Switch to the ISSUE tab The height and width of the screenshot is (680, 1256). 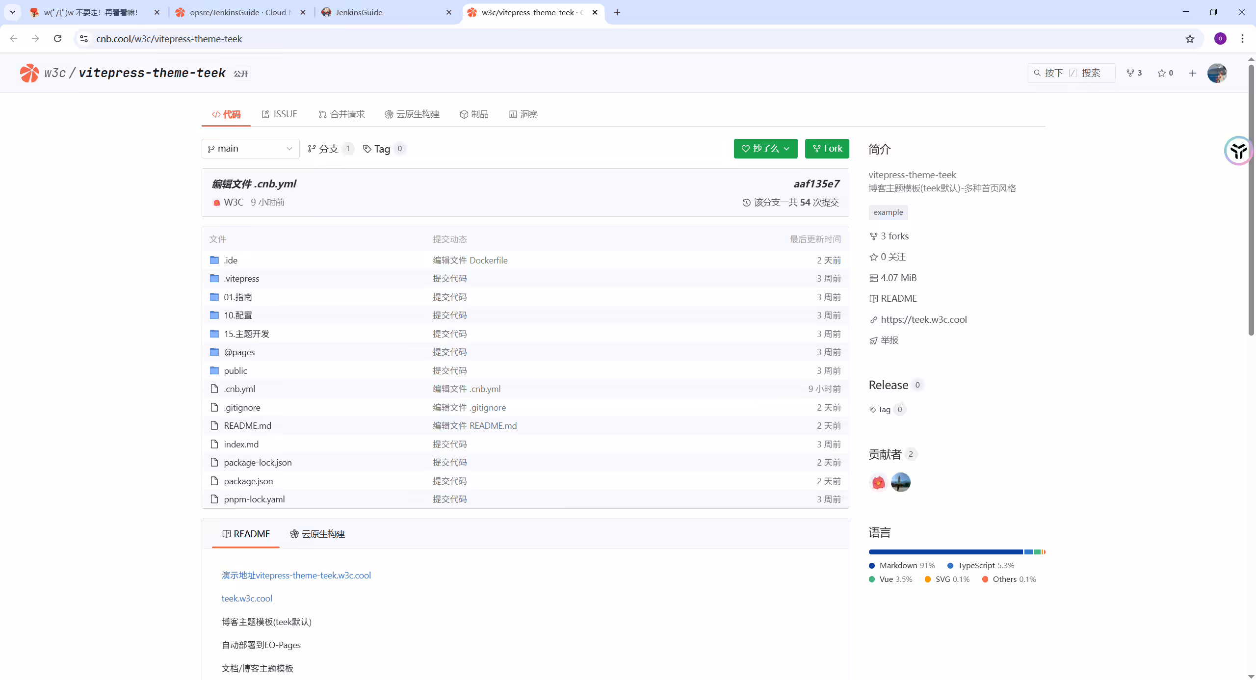click(279, 114)
